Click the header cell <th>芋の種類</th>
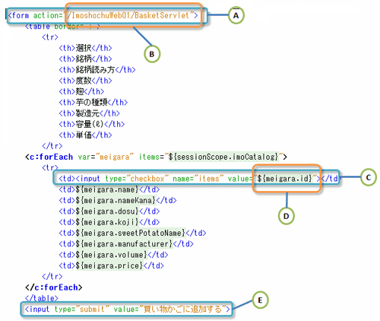Image resolution: width=380 pixels, height=321 pixels. coord(93,103)
